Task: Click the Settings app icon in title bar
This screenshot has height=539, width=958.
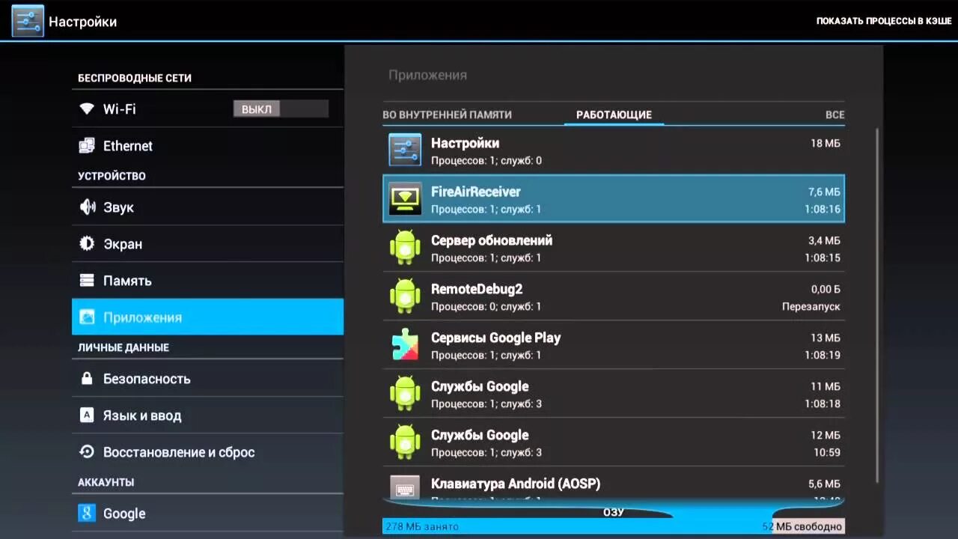Action: coord(28,21)
